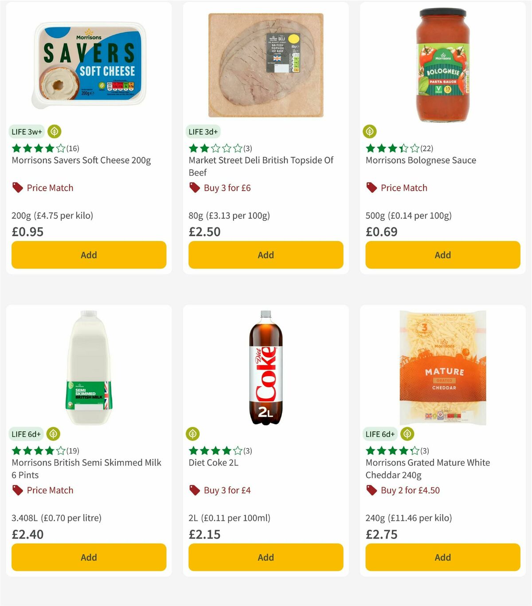Click the leaf sustainability icon on Diet Coke 2L

click(193, 434)
